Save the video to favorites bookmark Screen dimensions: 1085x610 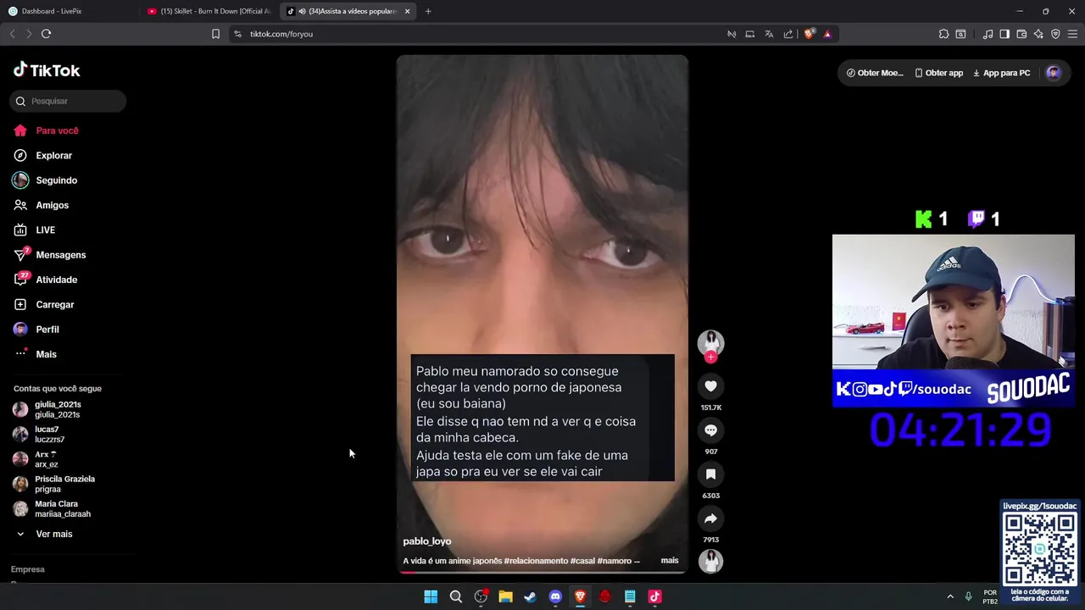click(710, 474)
